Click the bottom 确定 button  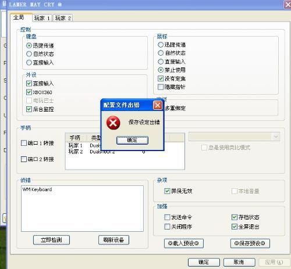(204, 262)
